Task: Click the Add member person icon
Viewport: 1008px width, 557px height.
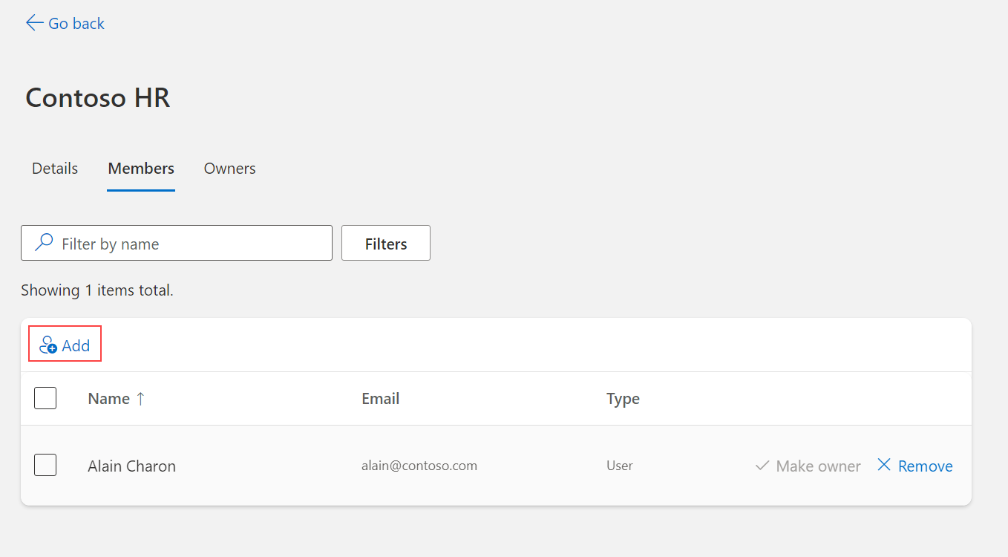Action: click(x=49, y=344)
